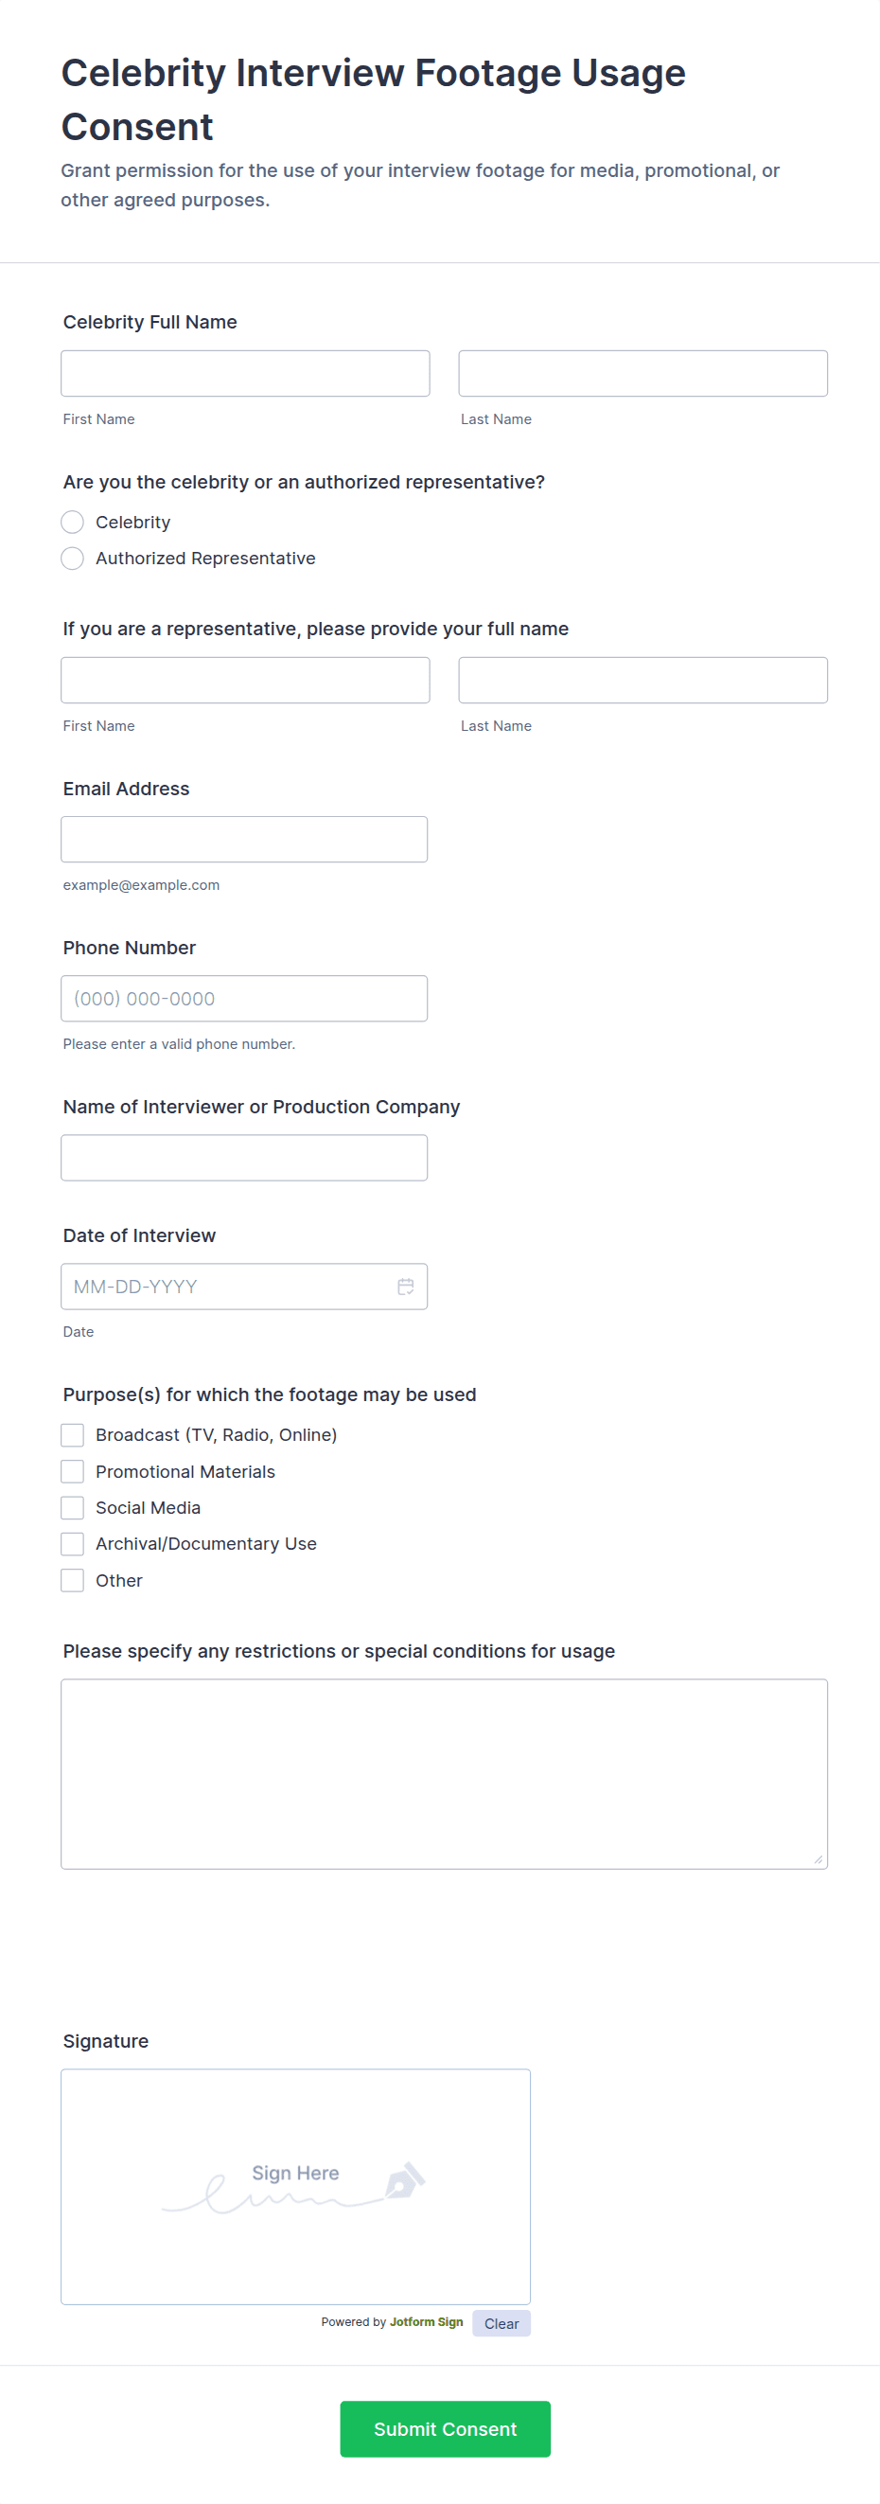880x2504 pixels.
Task: Check Archival/Documentary Use purpose
Action: point(73,1544)
